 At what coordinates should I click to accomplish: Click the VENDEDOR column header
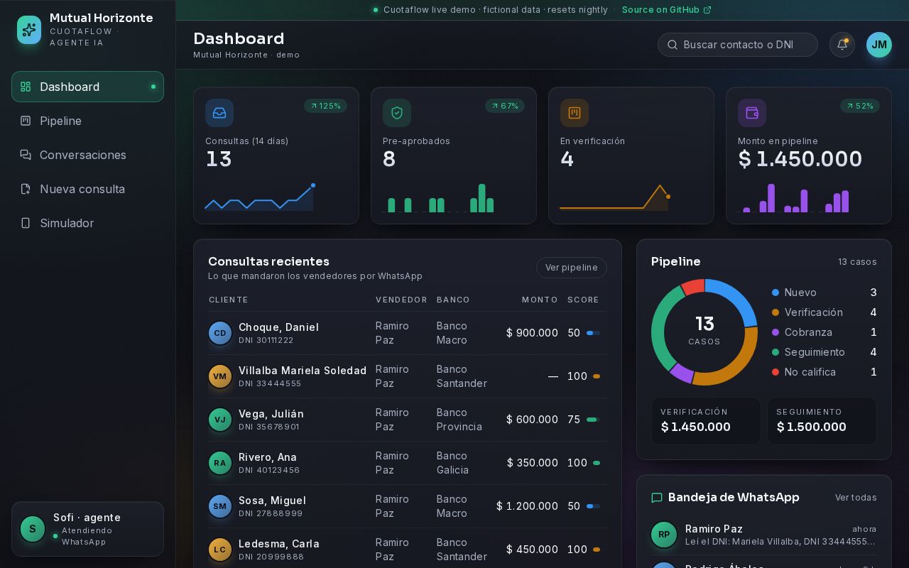tap(401, 300)
